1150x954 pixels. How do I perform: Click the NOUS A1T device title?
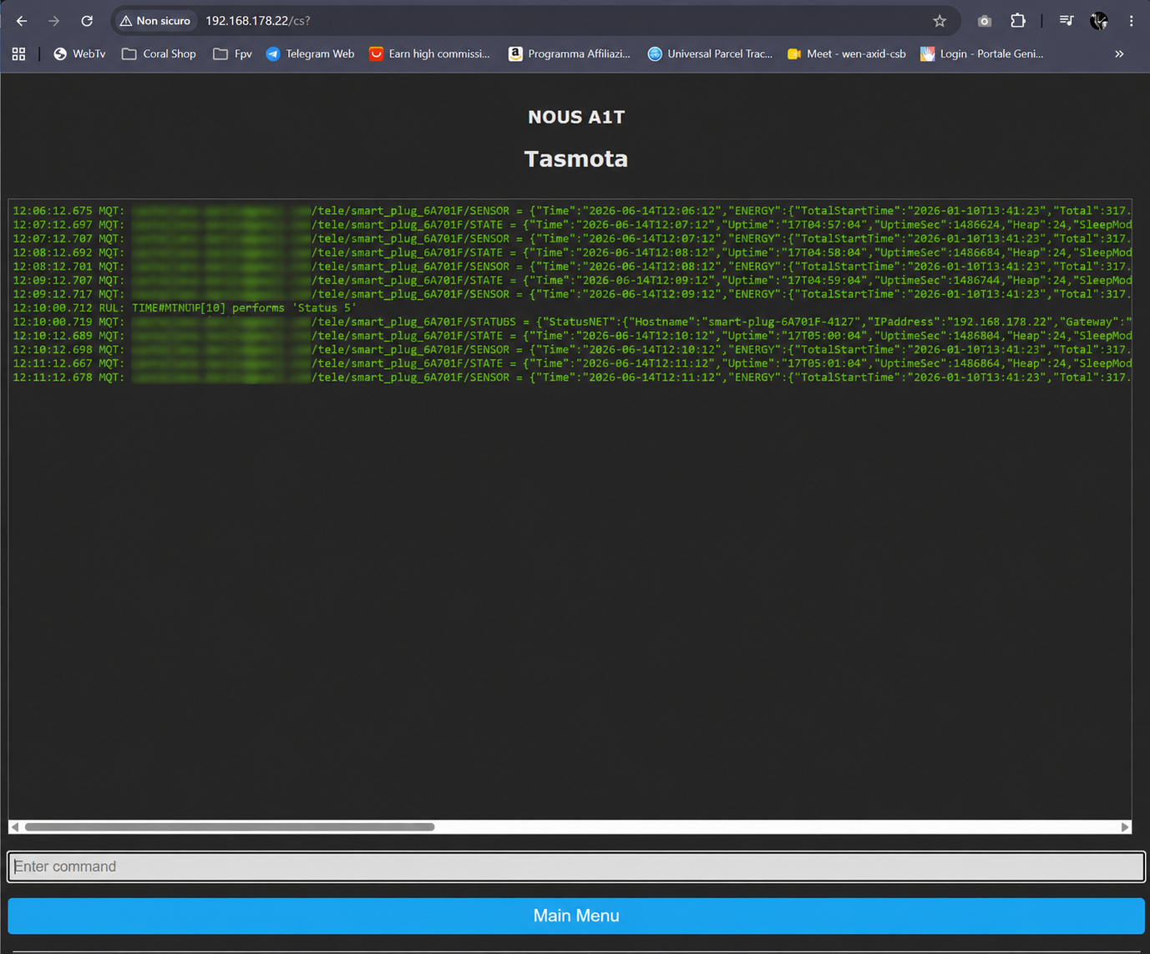(576, 117)
